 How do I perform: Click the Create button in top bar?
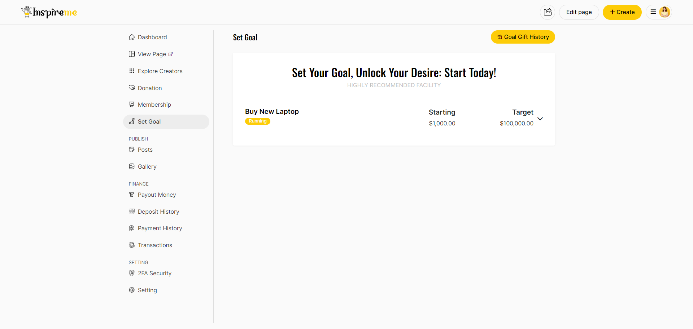point(622,12)
